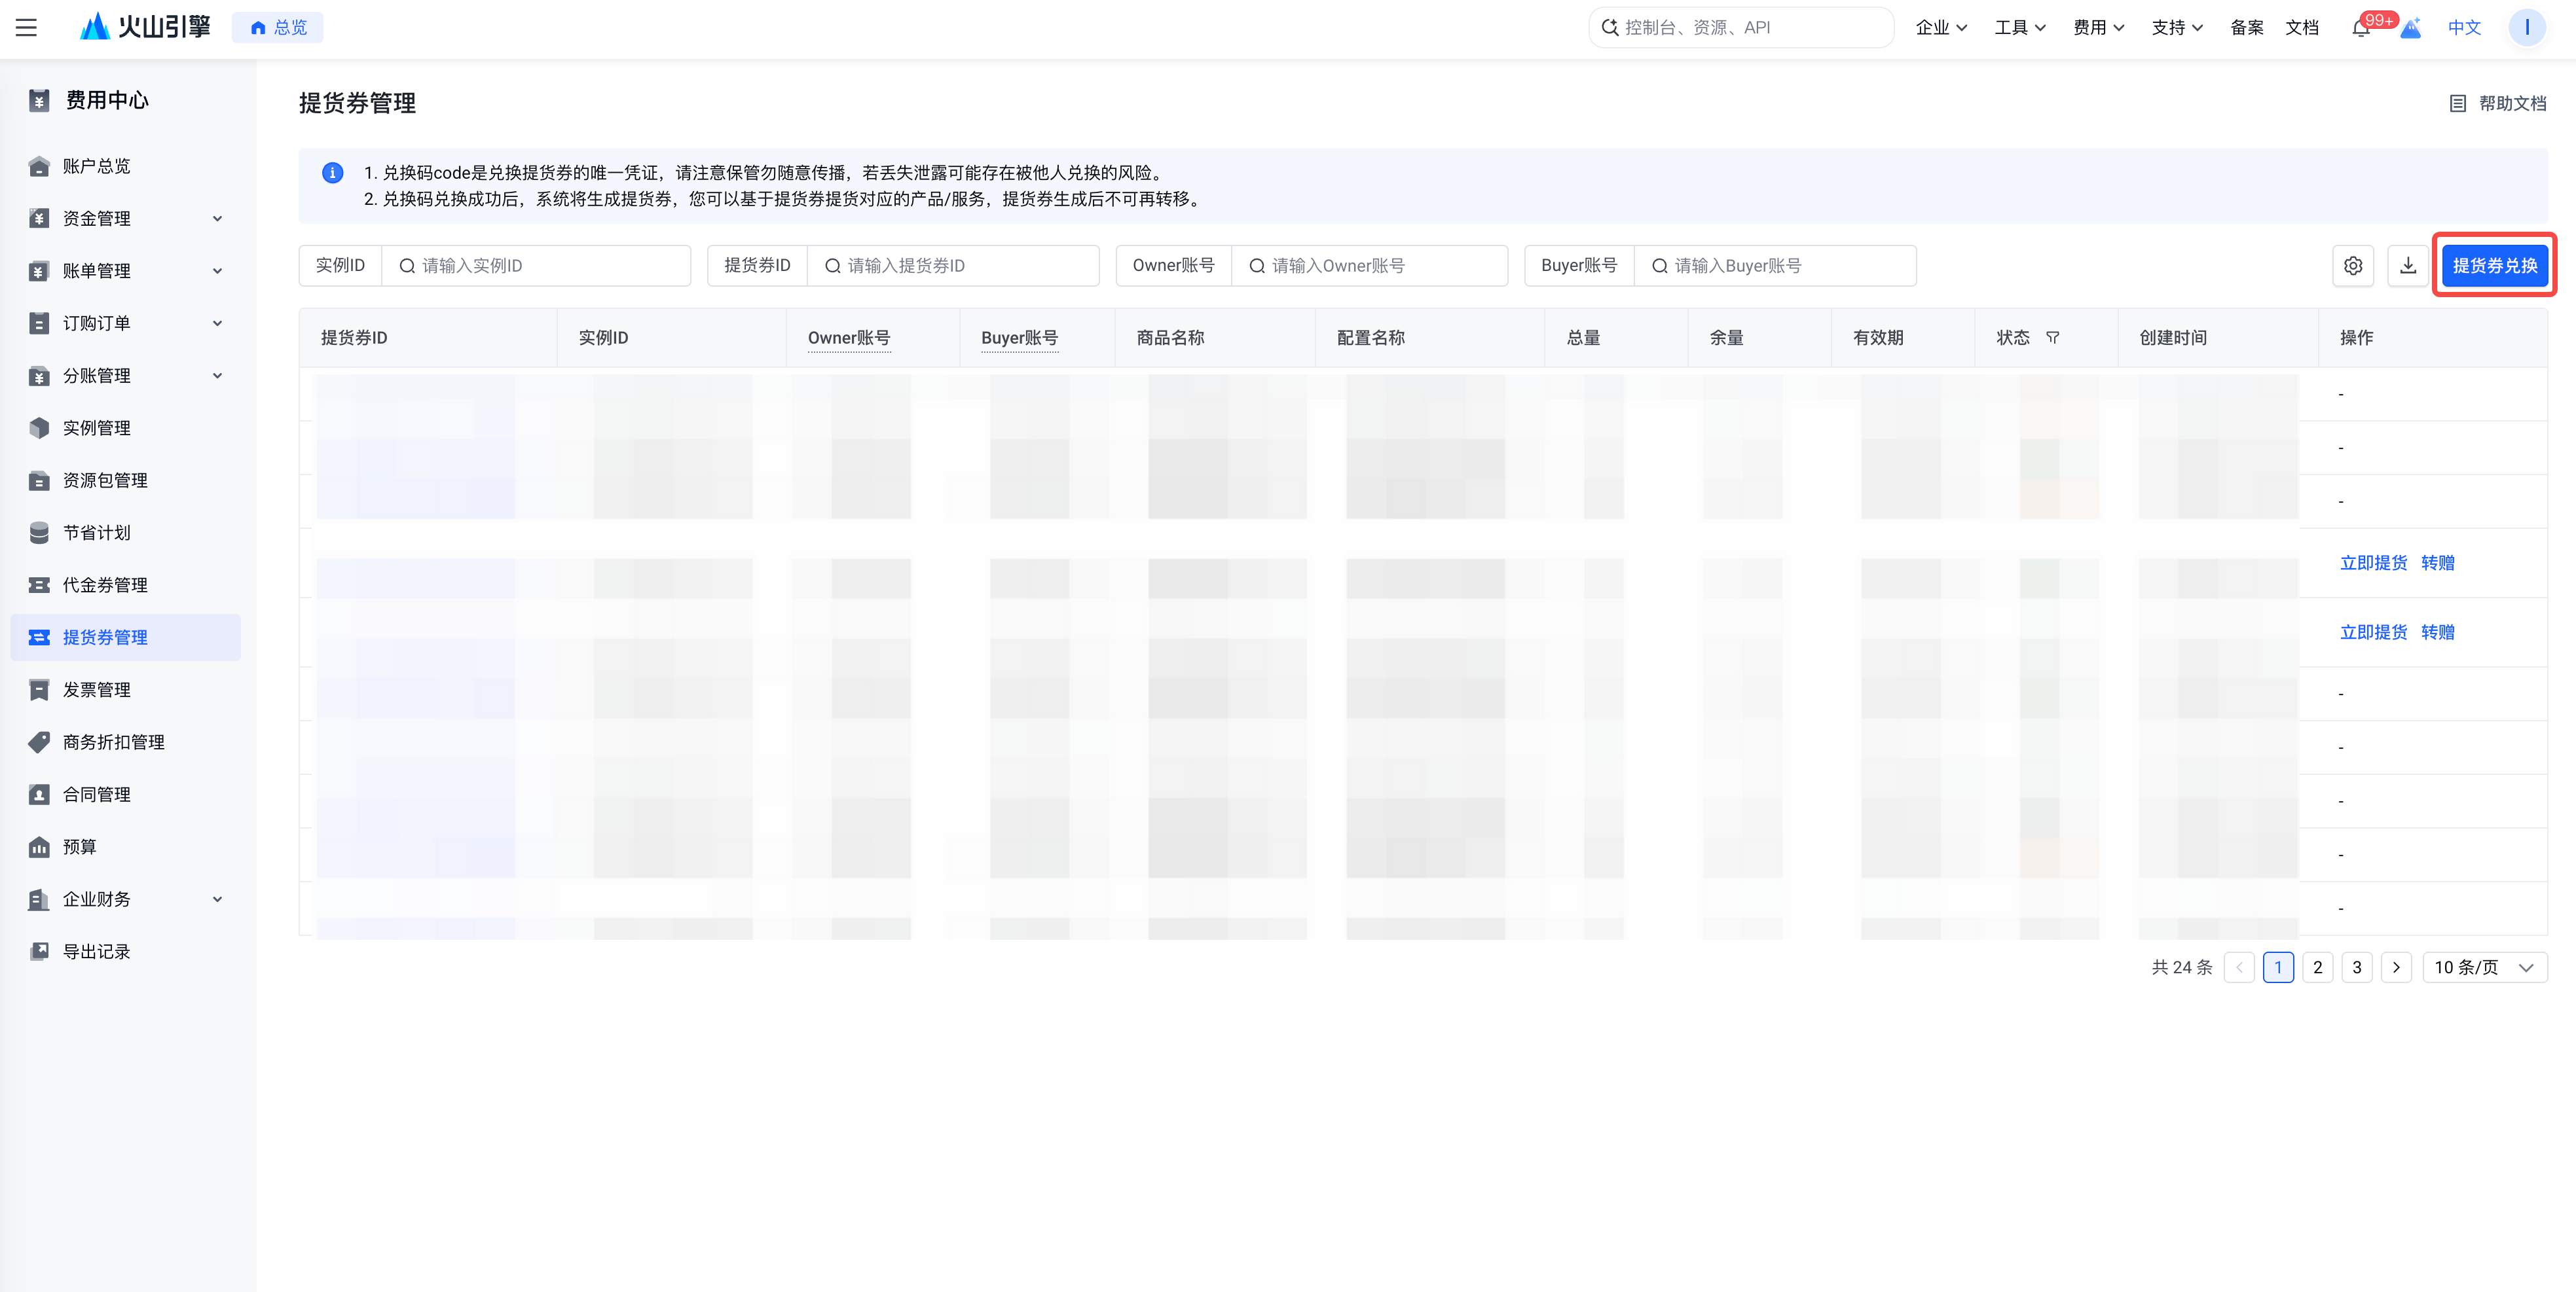Click the first 转赠 link

[x=2437, y=563]
